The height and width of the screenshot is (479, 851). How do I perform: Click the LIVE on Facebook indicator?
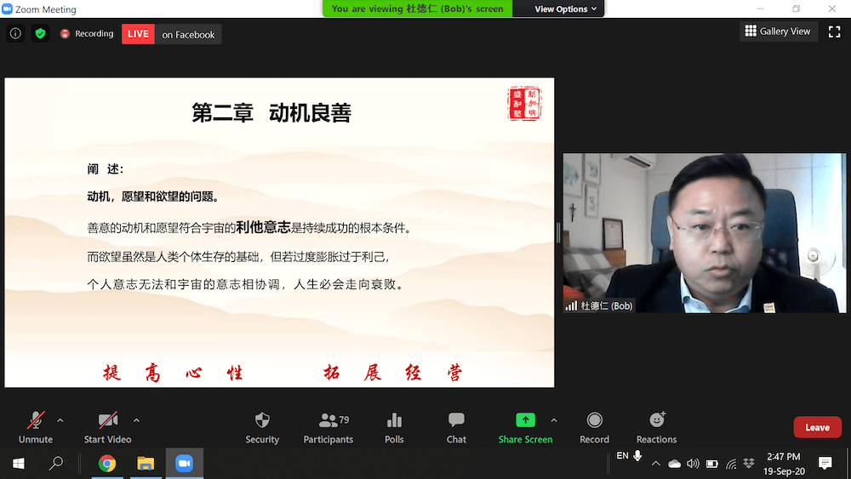(x=172, y=34)
